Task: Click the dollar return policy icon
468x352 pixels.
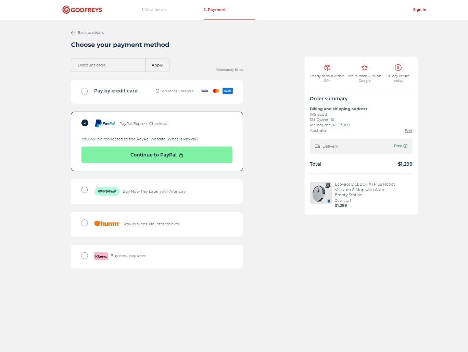Action: pyautogui.click(x=398, y=67)
